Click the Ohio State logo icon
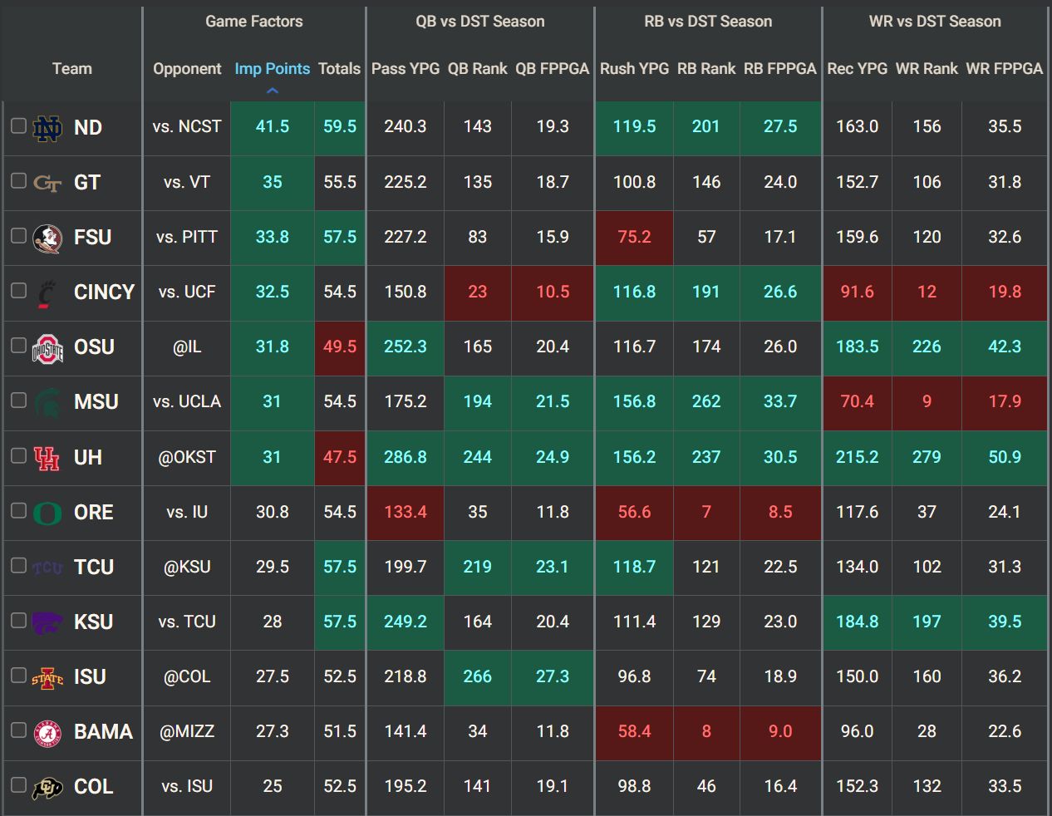Image resolution: width=1052 pixels, height=816 pixels. pyautogui.click(x=47, y=347)
